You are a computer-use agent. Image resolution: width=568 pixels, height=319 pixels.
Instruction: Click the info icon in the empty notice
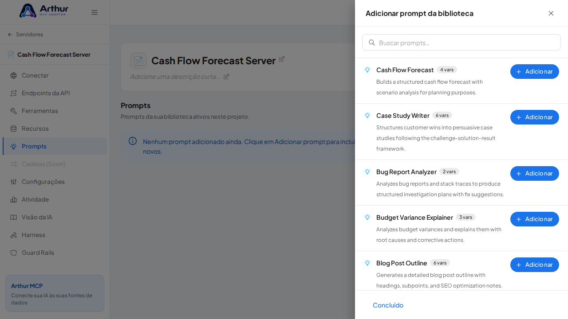[x=133, y=141]
